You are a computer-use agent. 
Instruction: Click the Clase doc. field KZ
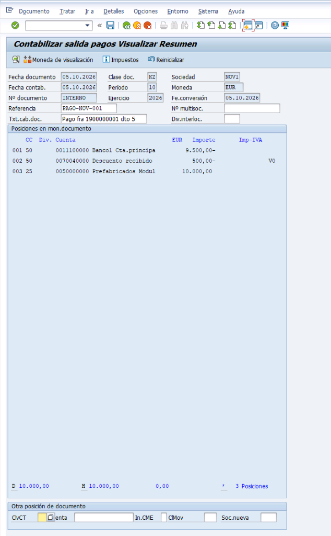[x=152, y=77]
